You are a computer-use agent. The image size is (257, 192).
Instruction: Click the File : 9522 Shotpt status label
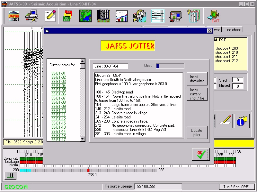pyautogui.click(x=24, y=142)
